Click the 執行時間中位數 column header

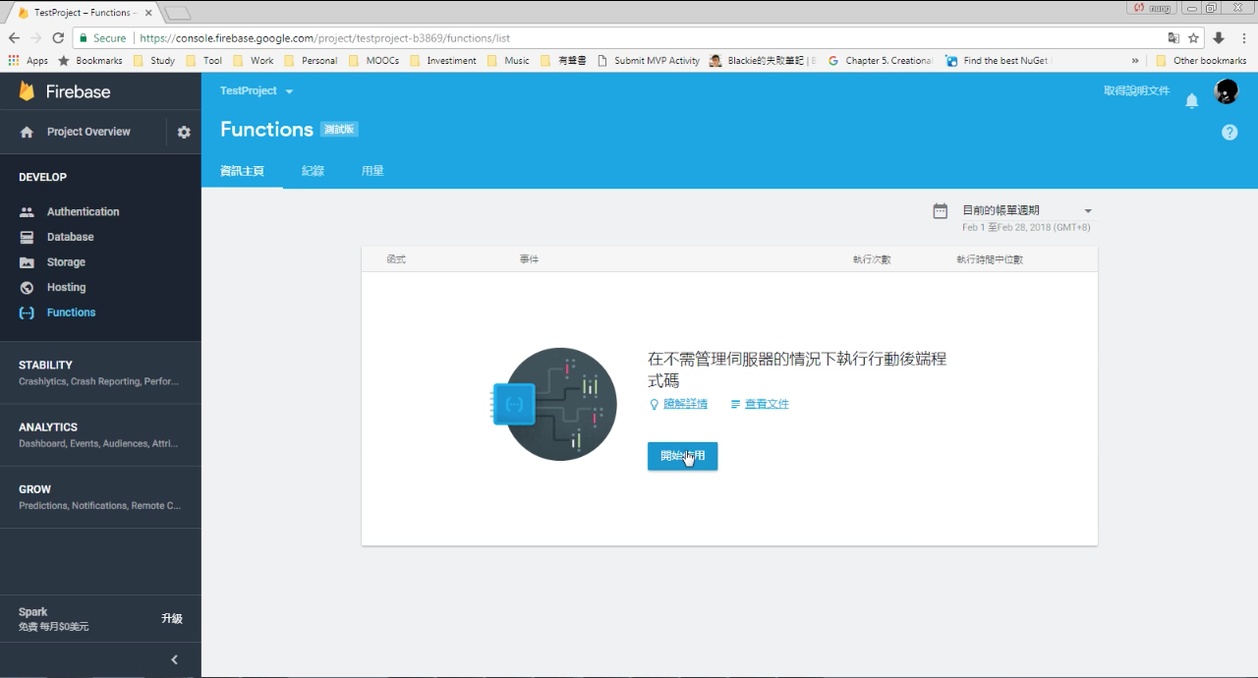click(x=990, y=259)
